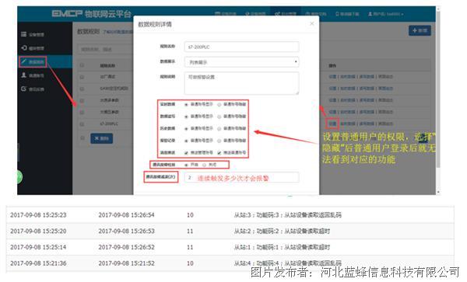Viewport: 467px width, 282px height.
Task: Click 实时数据 link in the first table row
Action: tap(348, 77)
